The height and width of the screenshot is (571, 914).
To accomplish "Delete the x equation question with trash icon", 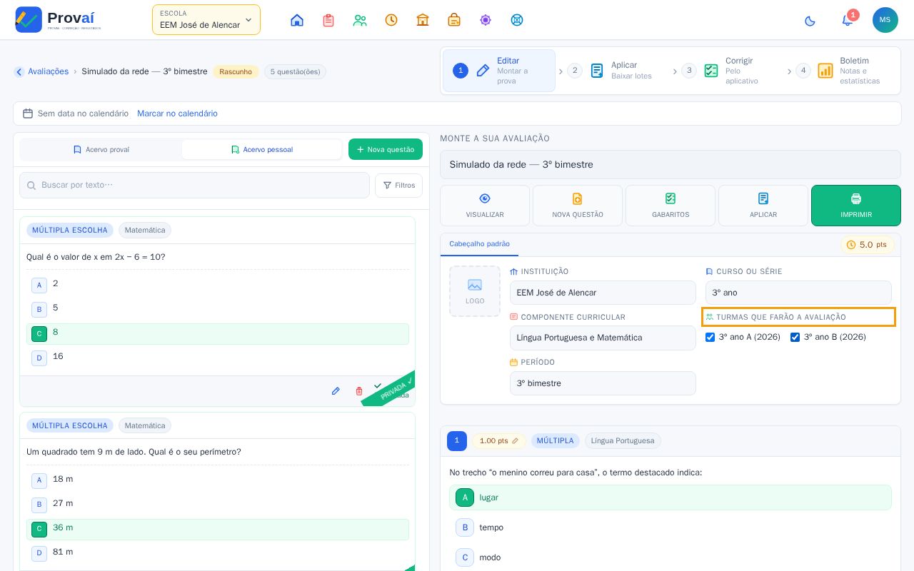I will (x=359, y=391).
